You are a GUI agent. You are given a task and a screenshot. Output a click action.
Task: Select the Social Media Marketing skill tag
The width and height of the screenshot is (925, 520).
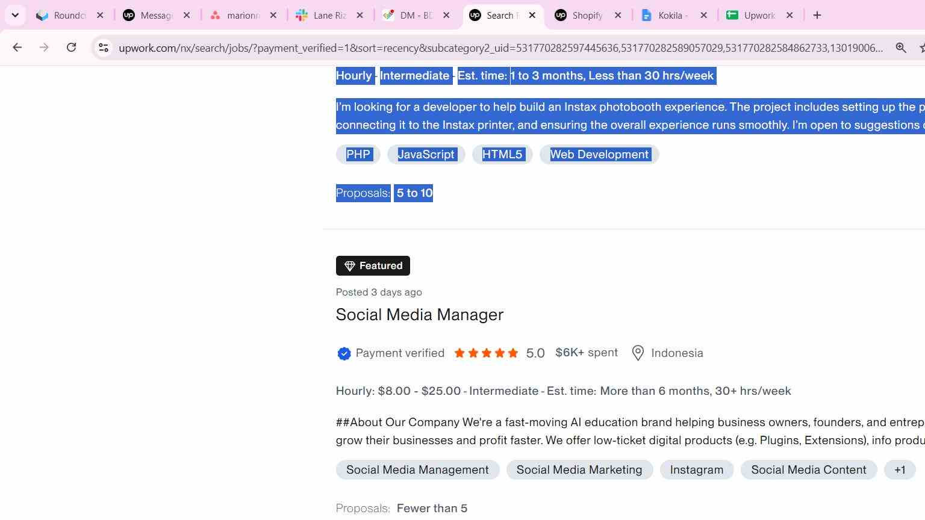pos(579,470)
